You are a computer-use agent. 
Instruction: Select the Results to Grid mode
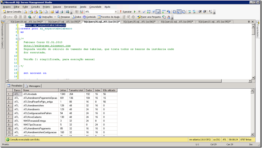pos(179,12)
